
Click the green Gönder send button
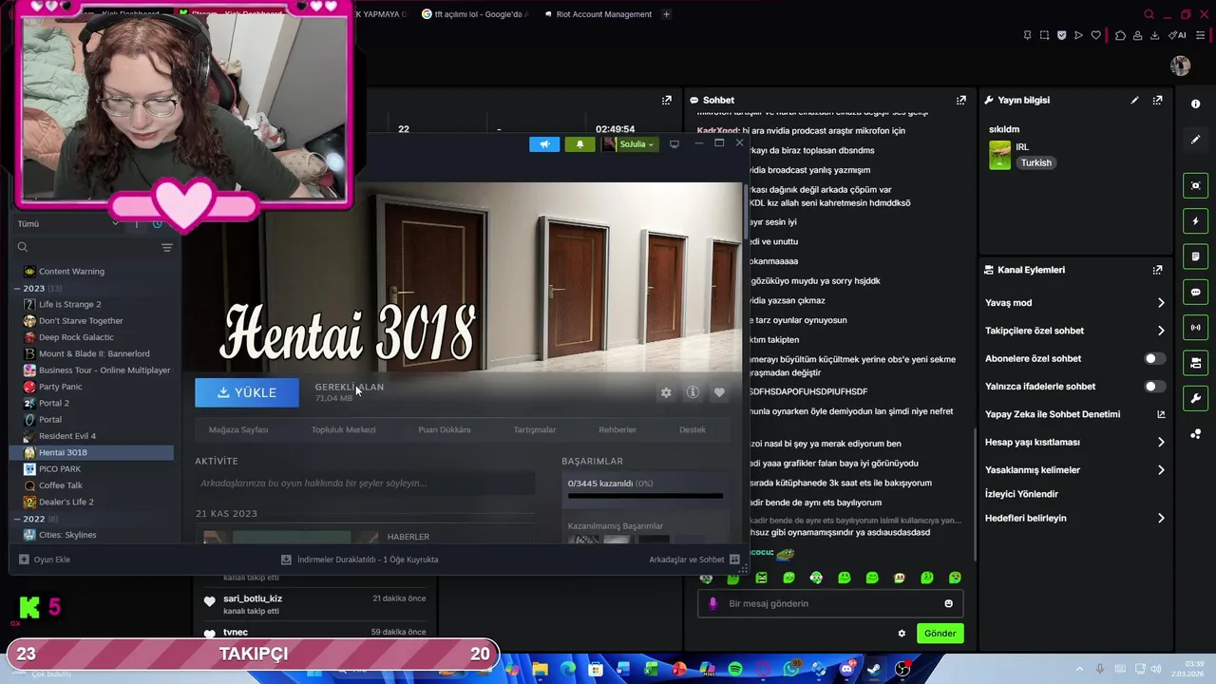[x=940, y=634]
